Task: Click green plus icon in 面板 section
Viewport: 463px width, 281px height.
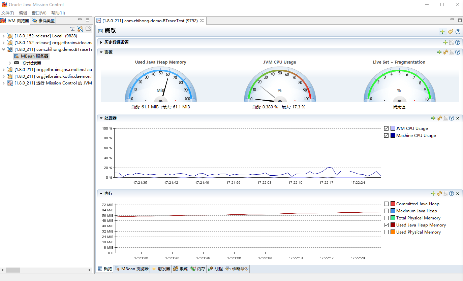Action: coord(439,52)
